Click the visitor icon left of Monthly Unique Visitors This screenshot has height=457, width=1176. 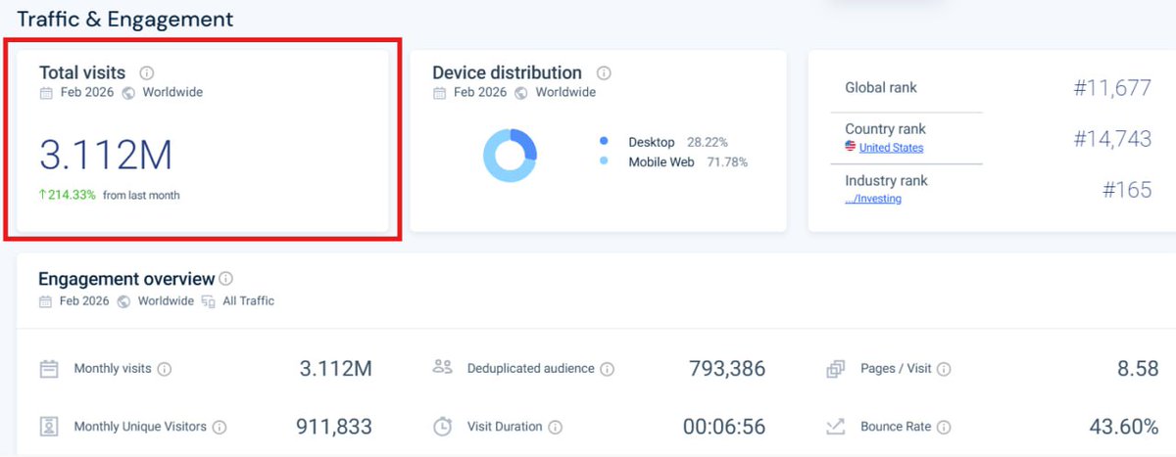tap(49, 427)
